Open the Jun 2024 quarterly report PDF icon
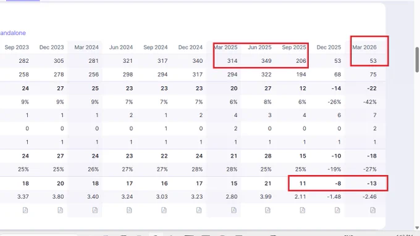 click(129, 210)
